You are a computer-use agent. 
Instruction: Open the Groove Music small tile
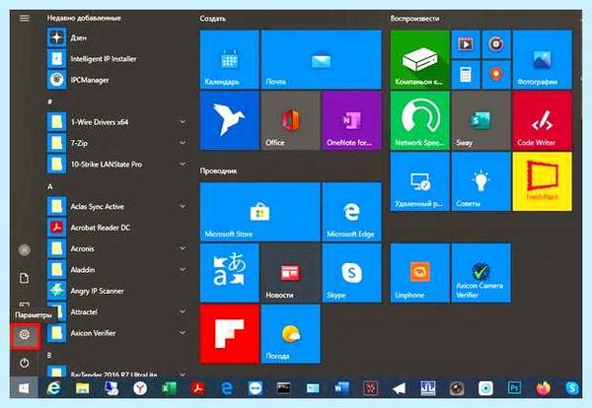[x=496, y=44]
